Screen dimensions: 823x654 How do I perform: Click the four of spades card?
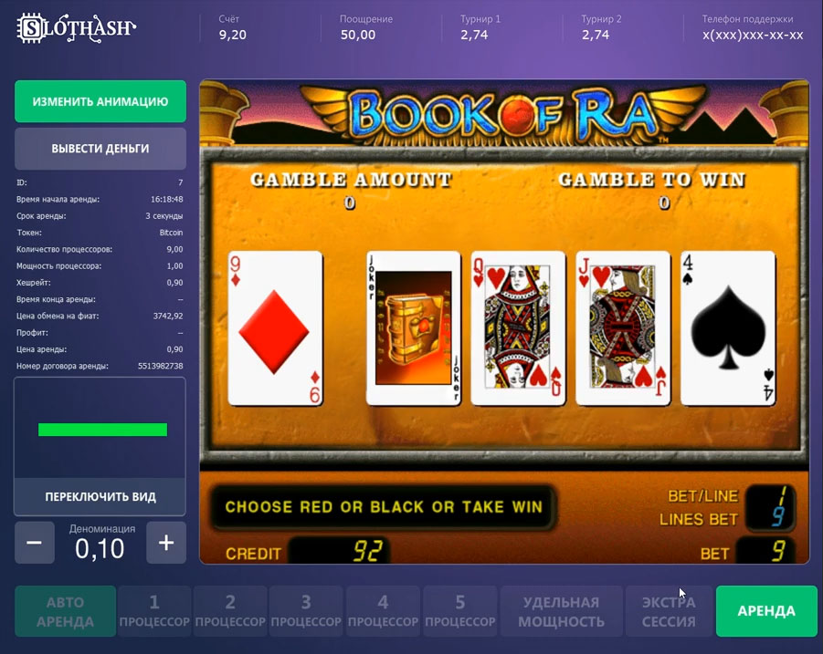(x=728, y=328)
